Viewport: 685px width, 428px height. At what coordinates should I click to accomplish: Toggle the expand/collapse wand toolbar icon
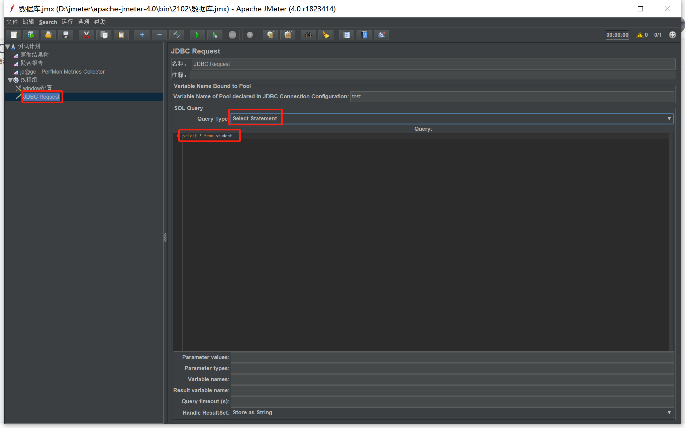(x=177, y=35)
